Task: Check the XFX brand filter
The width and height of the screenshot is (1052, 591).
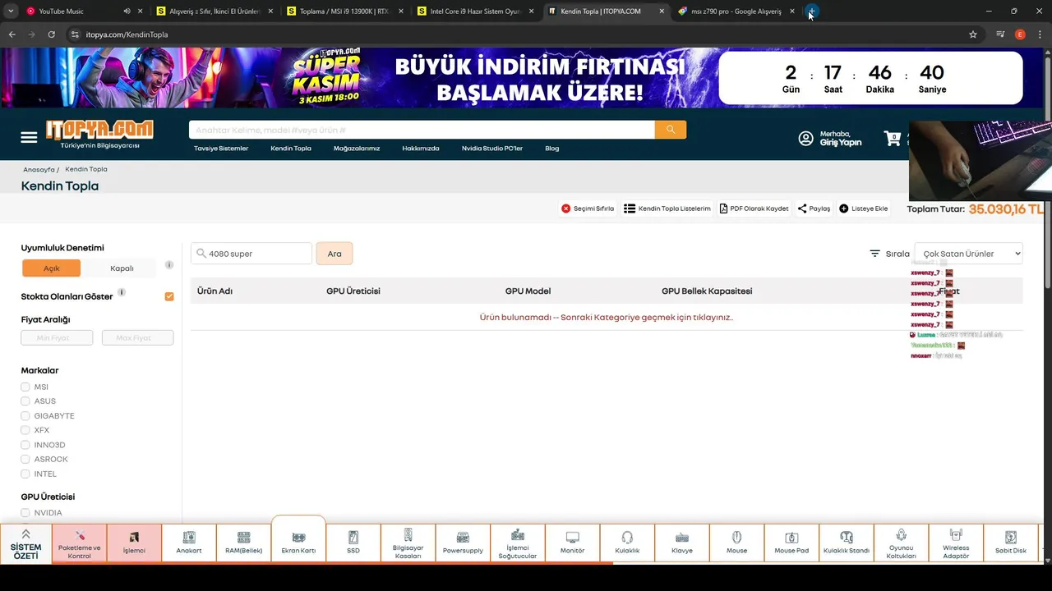Action: [x=25, y=430]
